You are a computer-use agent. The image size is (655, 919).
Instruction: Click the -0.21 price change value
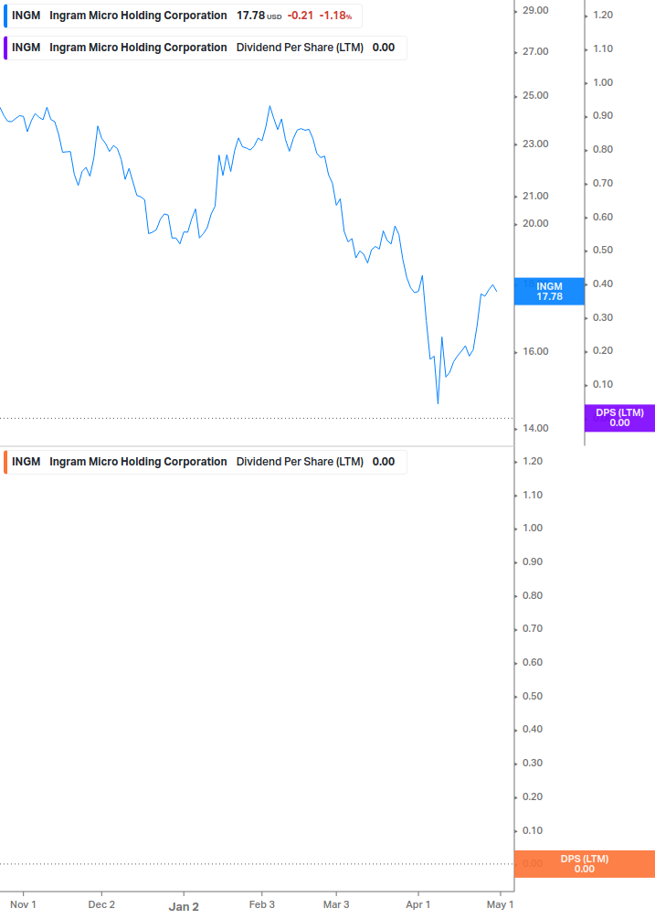(x=301, y=16)
